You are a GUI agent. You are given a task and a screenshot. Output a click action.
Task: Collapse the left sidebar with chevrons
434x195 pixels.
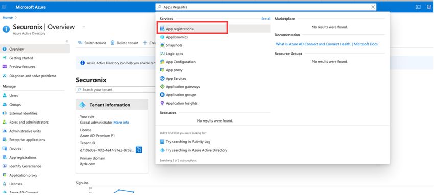click(x=67, y=41)
